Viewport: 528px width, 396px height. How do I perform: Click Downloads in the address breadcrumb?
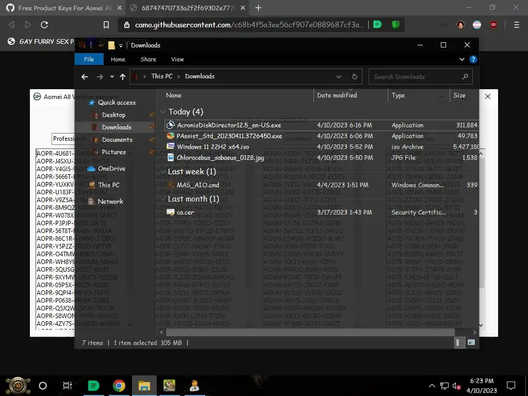(x=200, y=76)
